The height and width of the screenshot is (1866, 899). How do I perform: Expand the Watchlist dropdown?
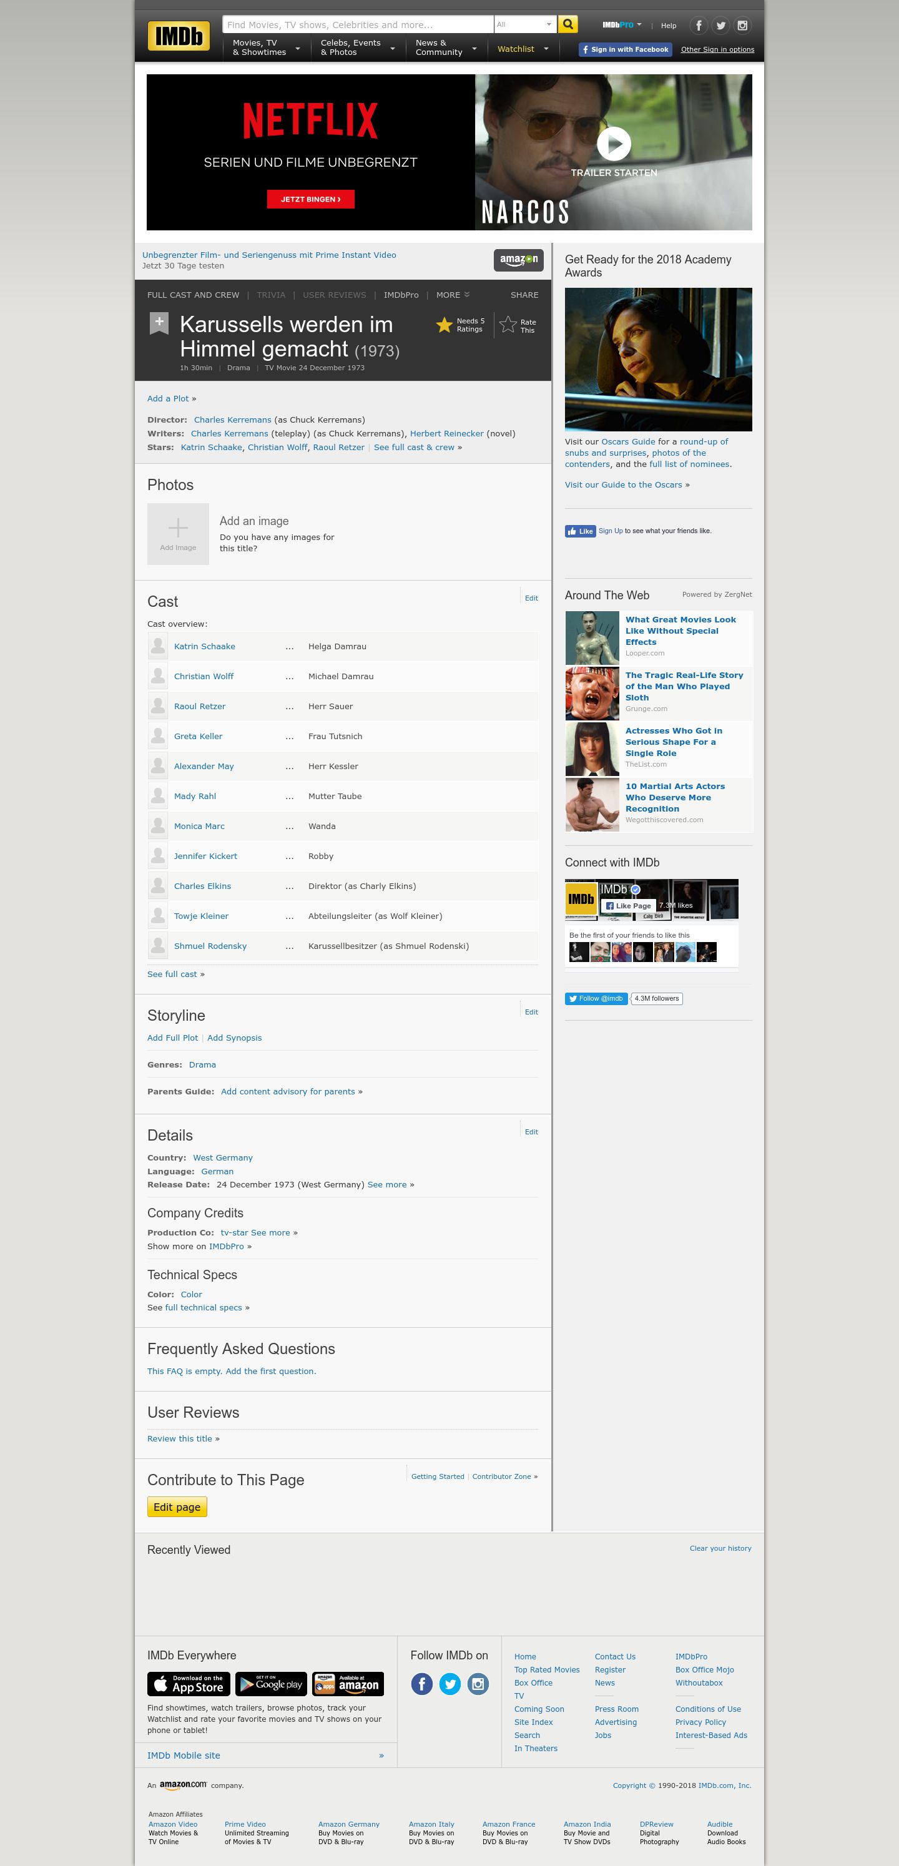523,49
